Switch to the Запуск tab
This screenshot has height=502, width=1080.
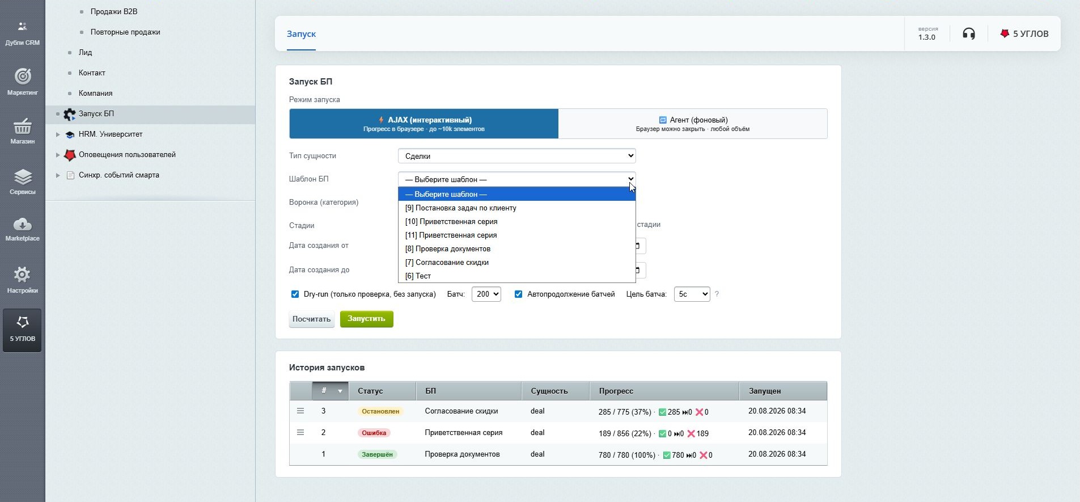(301, 34)
